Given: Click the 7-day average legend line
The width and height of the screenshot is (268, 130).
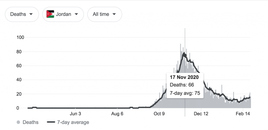Looking at the screenshot, I should 51,122.
